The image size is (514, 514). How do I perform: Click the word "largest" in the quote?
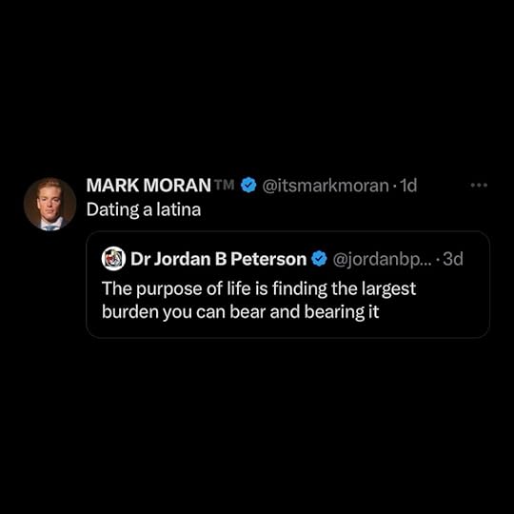[388, 289]
